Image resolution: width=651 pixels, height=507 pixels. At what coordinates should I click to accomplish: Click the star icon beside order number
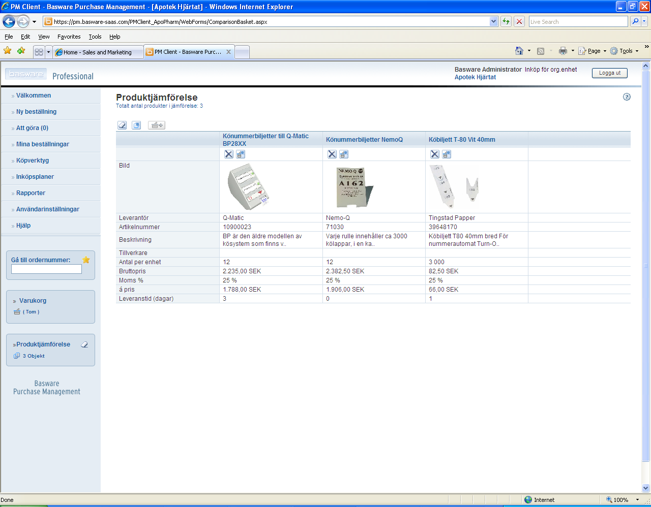pyautogui.click(x=86, y=260)
